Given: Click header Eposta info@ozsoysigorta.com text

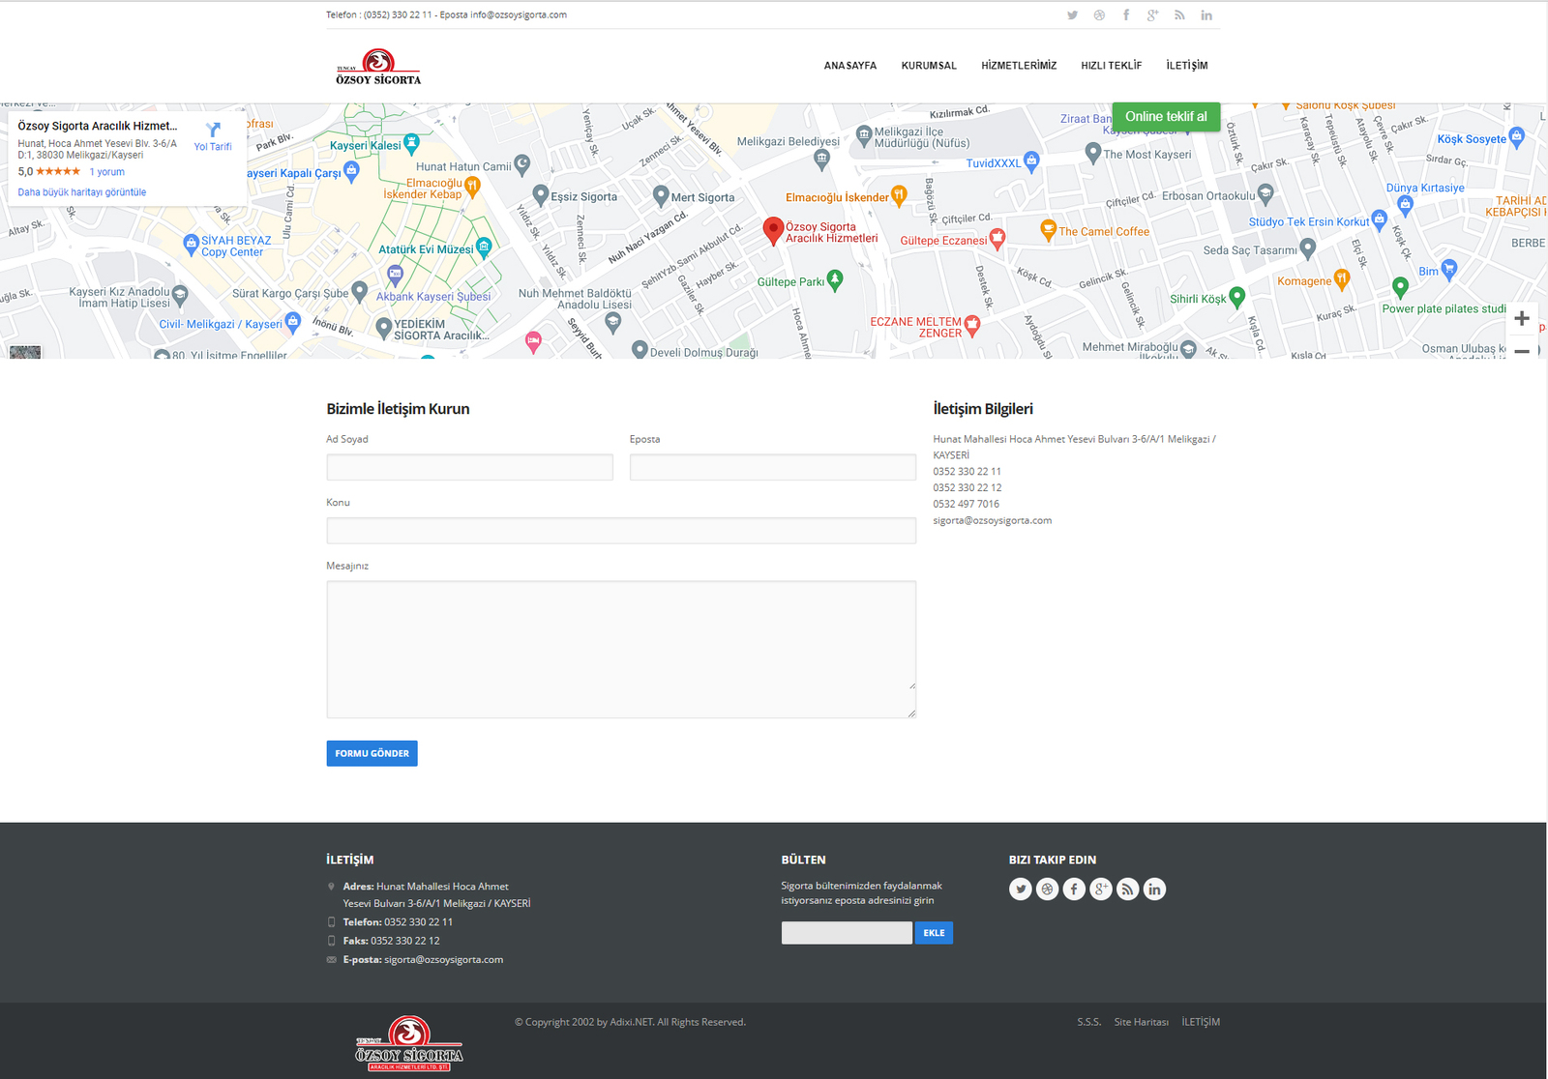Looking at the screenshot, I should 503,15.
